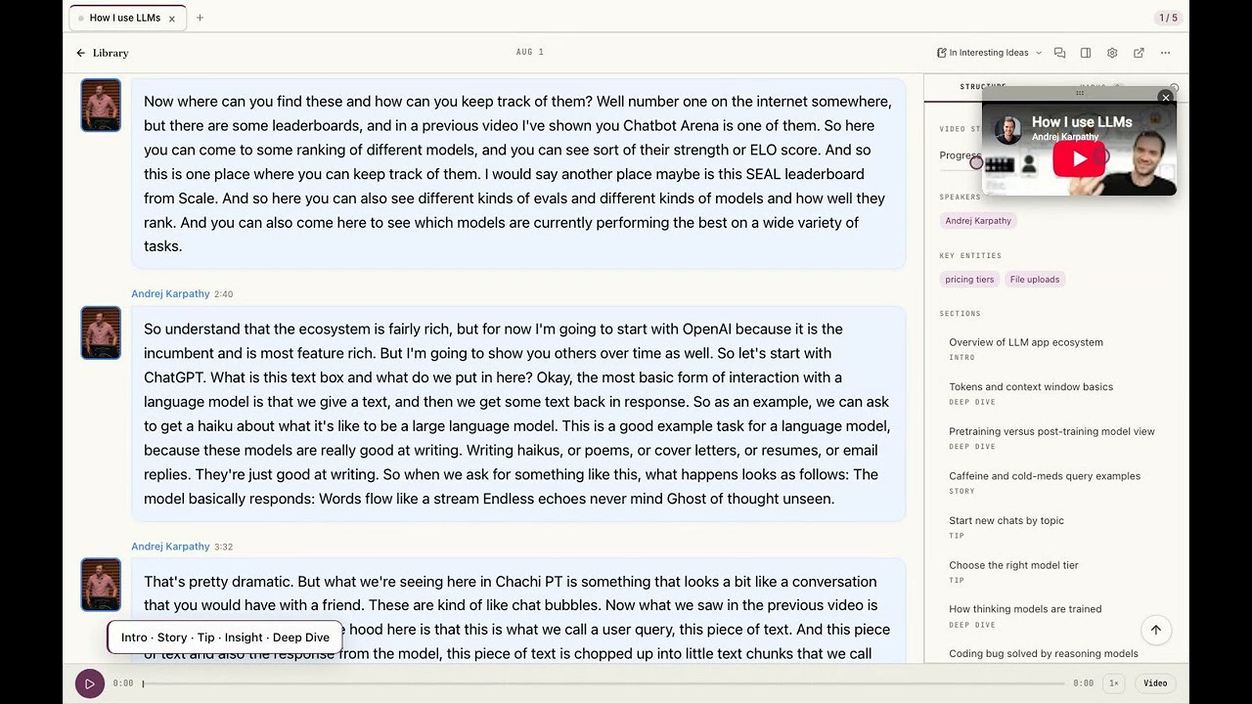Click the Andrej Karpathy channel avatar in video

1007,129
